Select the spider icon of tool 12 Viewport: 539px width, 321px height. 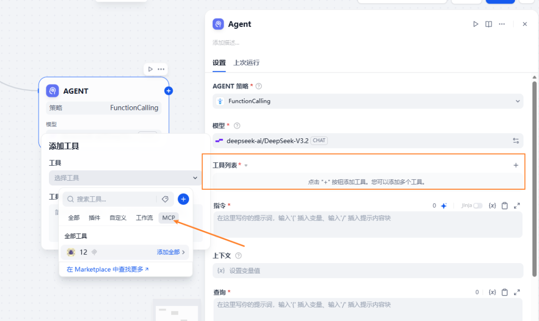click(x=71, y=252)
